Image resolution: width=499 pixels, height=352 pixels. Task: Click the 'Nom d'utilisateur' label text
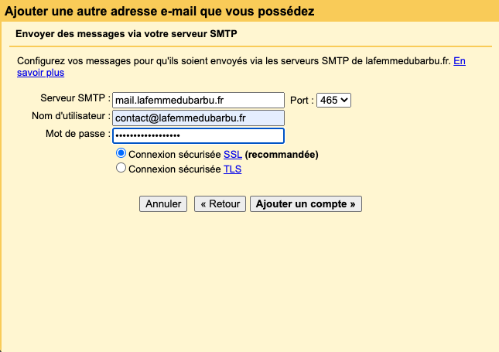click(69, 117)
